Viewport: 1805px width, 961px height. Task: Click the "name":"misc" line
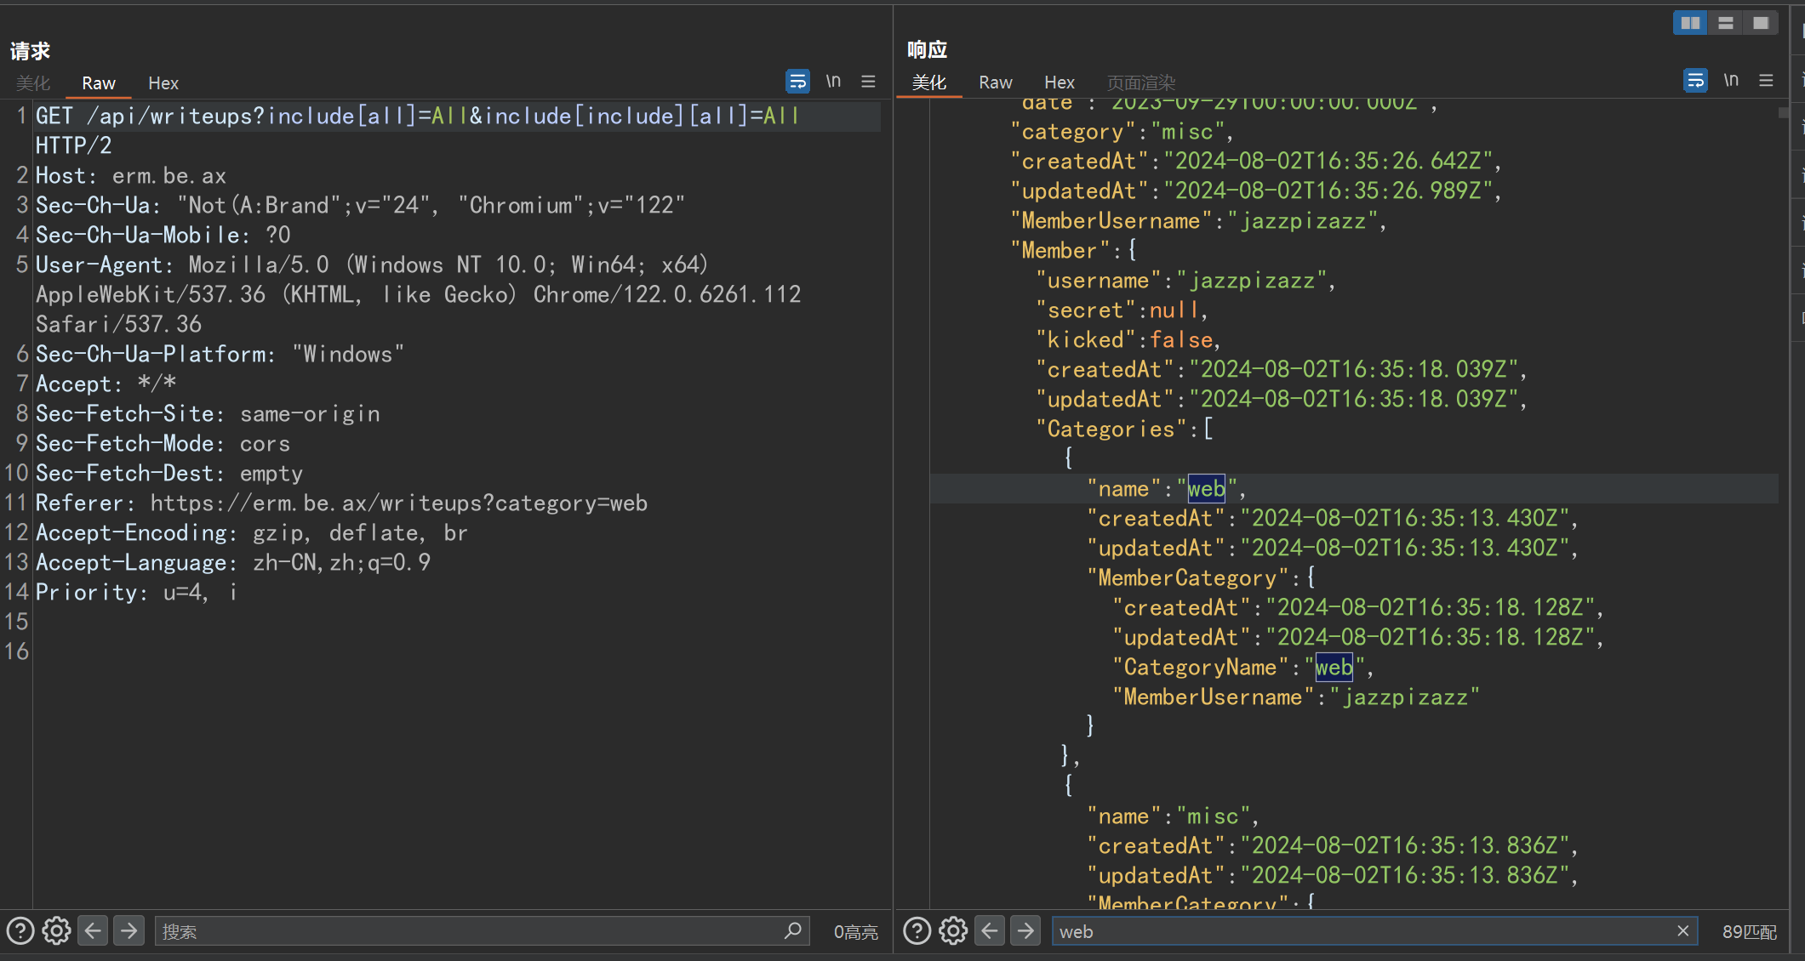click(x=1173, y=816)
